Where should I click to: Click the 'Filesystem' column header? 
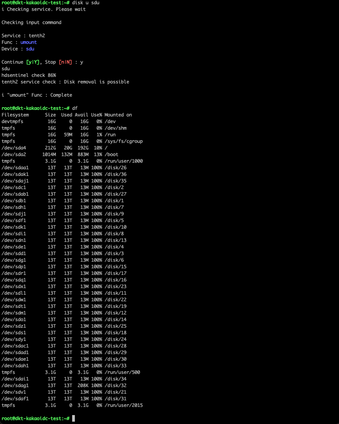(15, 115)
